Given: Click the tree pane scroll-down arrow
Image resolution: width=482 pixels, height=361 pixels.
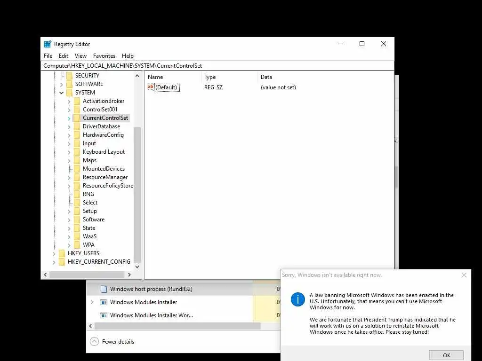Looking at the screenshot, I should pyautogui.click(x=137, y=267).
